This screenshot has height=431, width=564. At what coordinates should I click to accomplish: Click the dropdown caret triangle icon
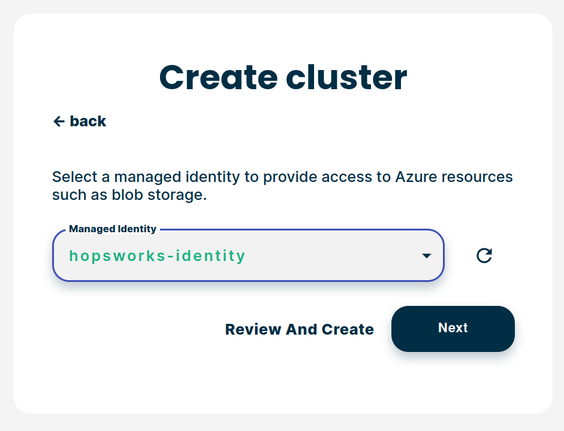[x=426, y=256]
